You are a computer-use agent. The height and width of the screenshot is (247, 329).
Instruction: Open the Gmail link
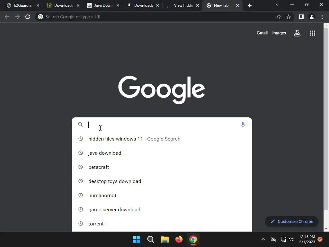(262, 33)
